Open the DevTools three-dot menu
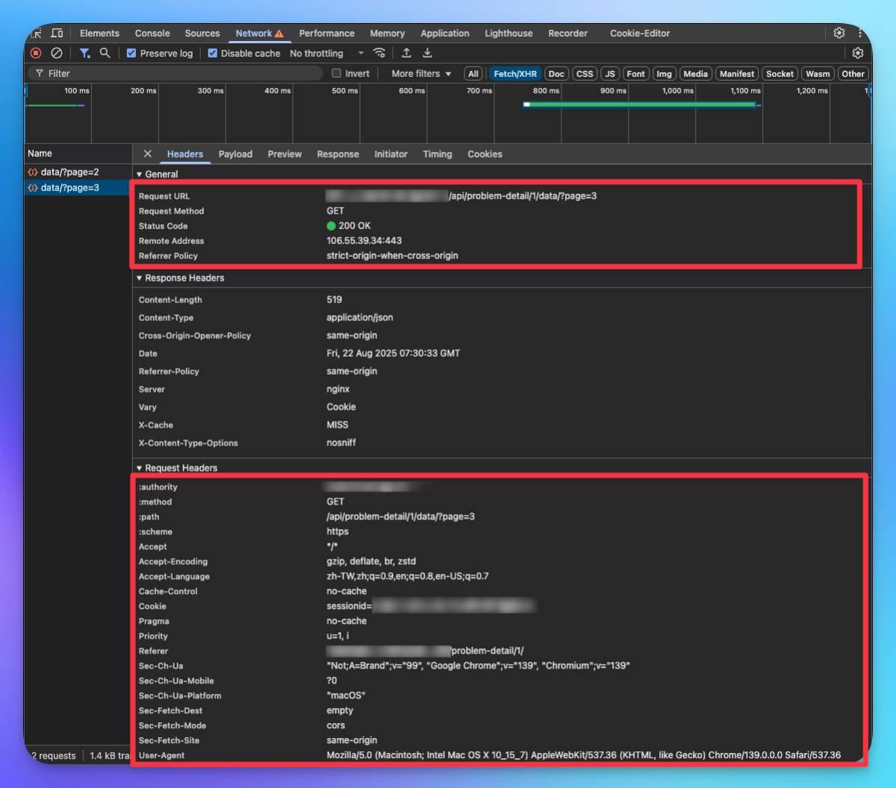The width and height of the screenshot is (896, 788). click(x=860, y=33)
